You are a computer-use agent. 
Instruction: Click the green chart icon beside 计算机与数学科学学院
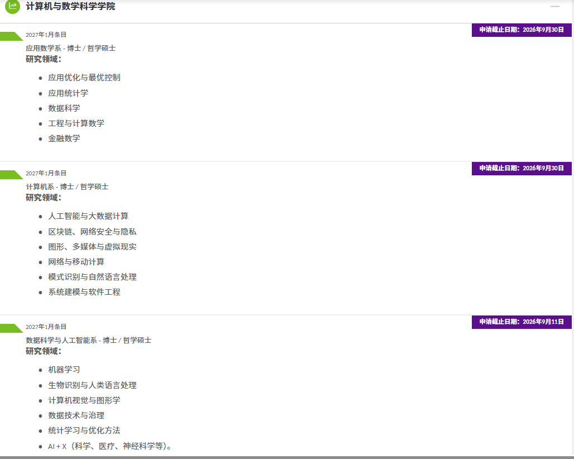[12, 6]
